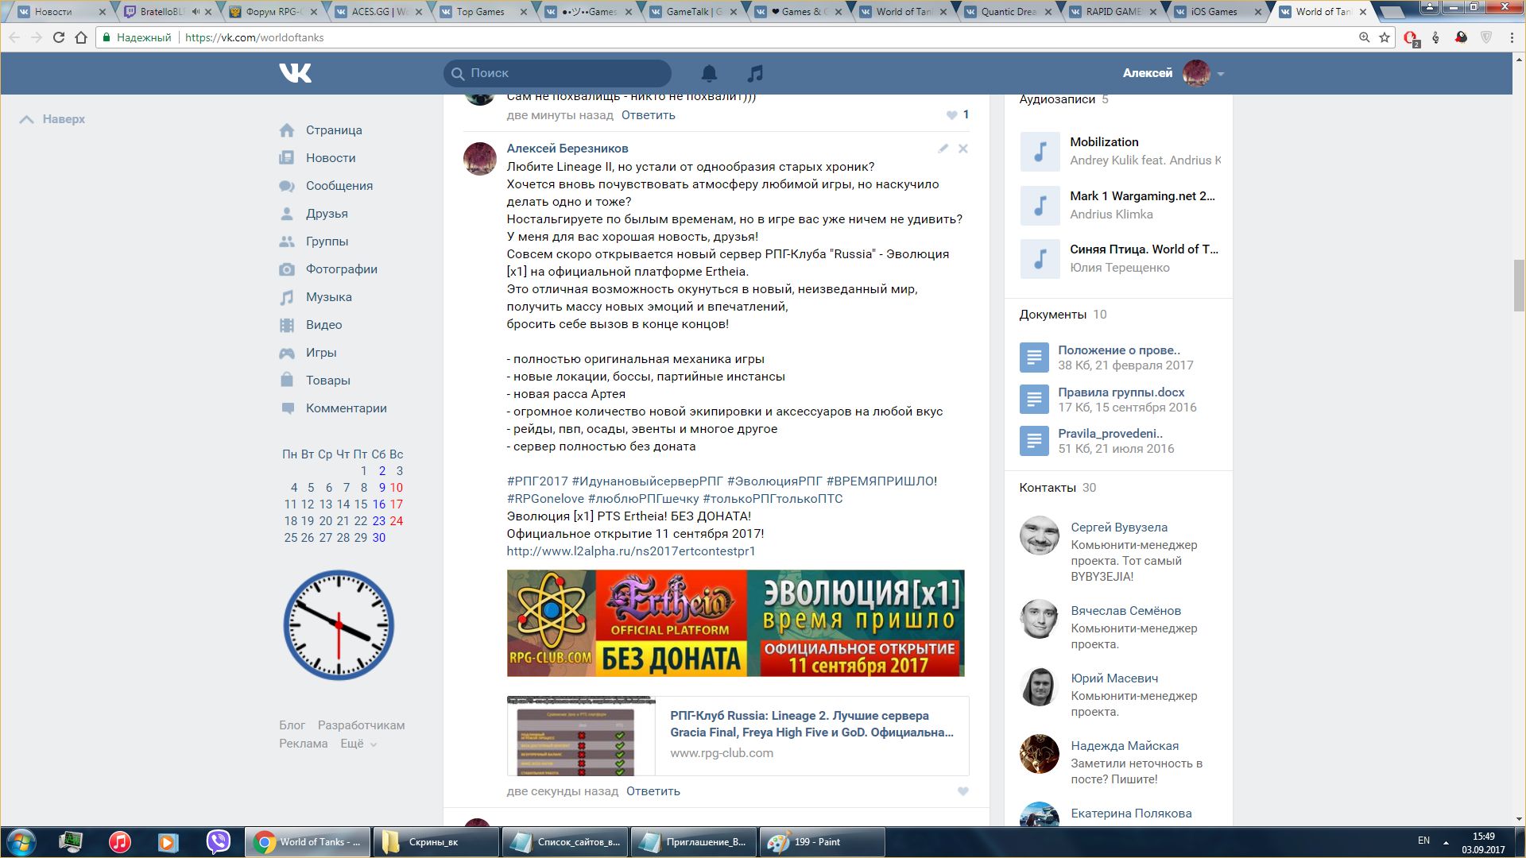Open Новости in the left menu
This screenshot has height=858, width=1526.
pos(331,158)
